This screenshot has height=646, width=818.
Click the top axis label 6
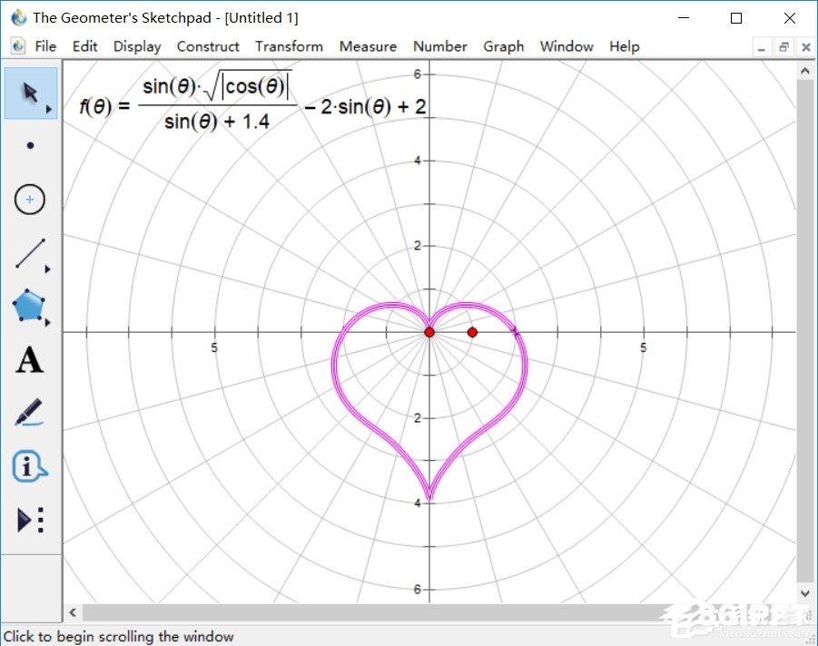[418, 74]
